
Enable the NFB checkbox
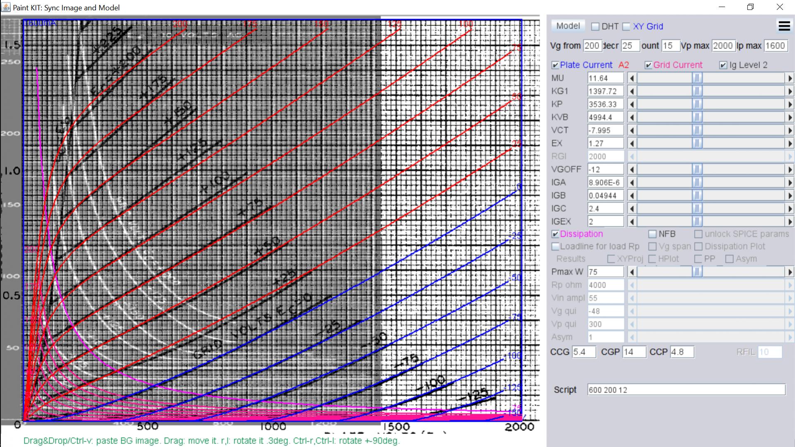652,234
